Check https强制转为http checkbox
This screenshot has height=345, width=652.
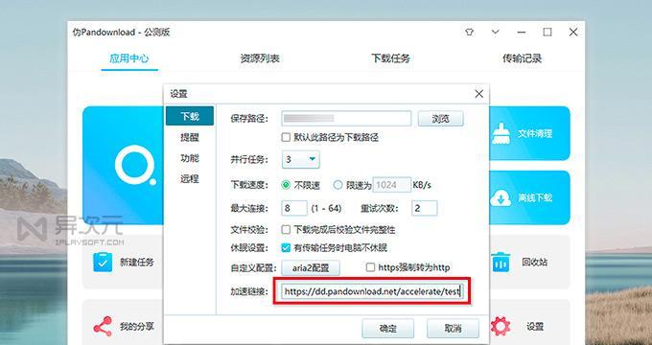(370, 267)
